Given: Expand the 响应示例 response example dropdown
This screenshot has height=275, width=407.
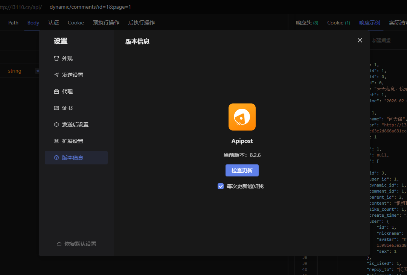Looking at the screenshot, I should [x=369, y=23].
